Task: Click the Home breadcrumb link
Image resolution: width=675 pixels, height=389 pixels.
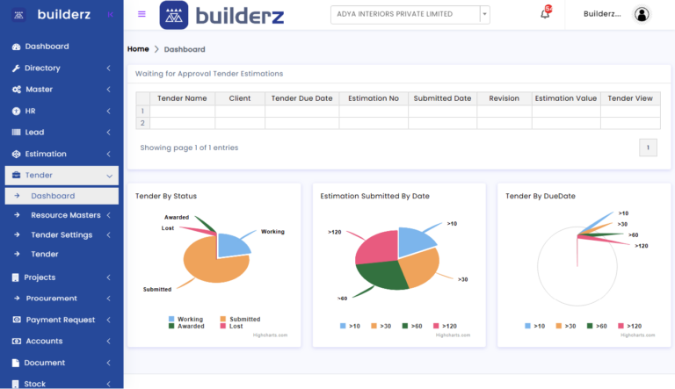Action: [x=138, y=49]
